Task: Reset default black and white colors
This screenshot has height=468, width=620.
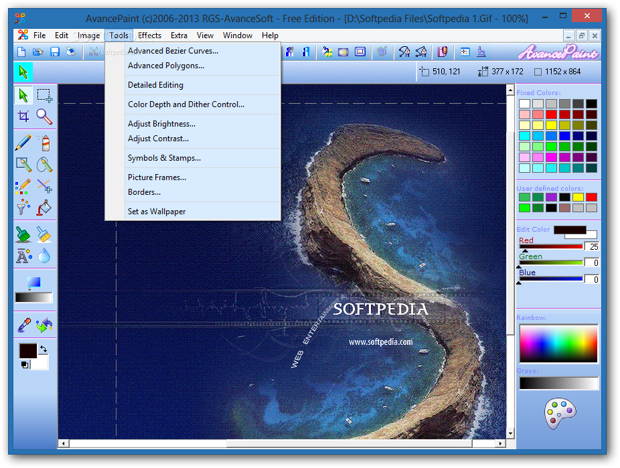Action: [x=25, y=365]
